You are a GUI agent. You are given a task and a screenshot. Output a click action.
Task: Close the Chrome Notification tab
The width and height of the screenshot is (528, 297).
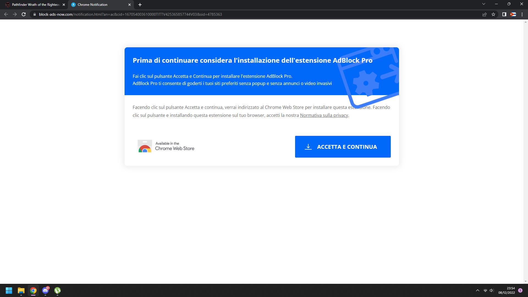point(130,5)
